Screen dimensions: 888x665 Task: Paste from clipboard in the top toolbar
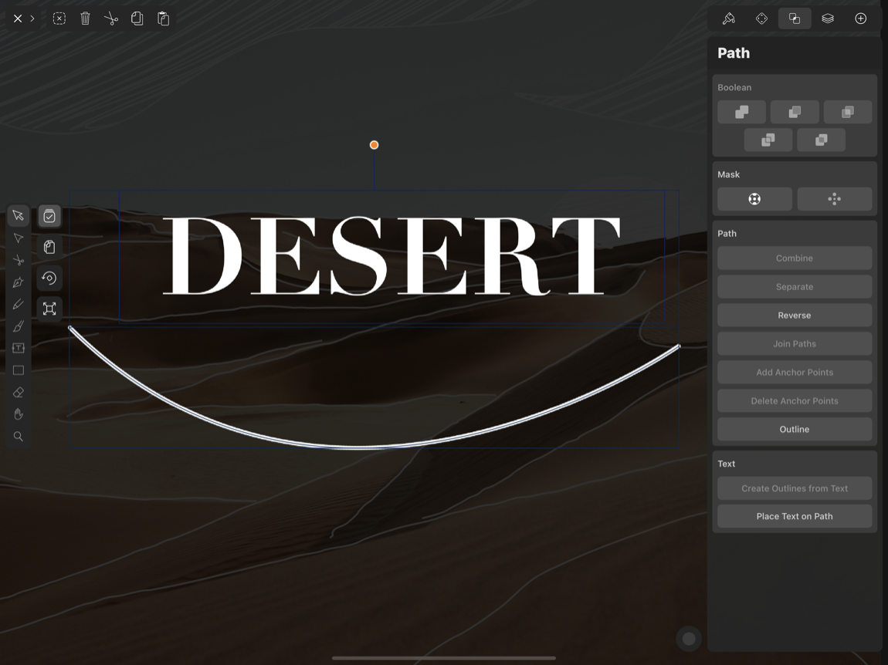[163, 19]
